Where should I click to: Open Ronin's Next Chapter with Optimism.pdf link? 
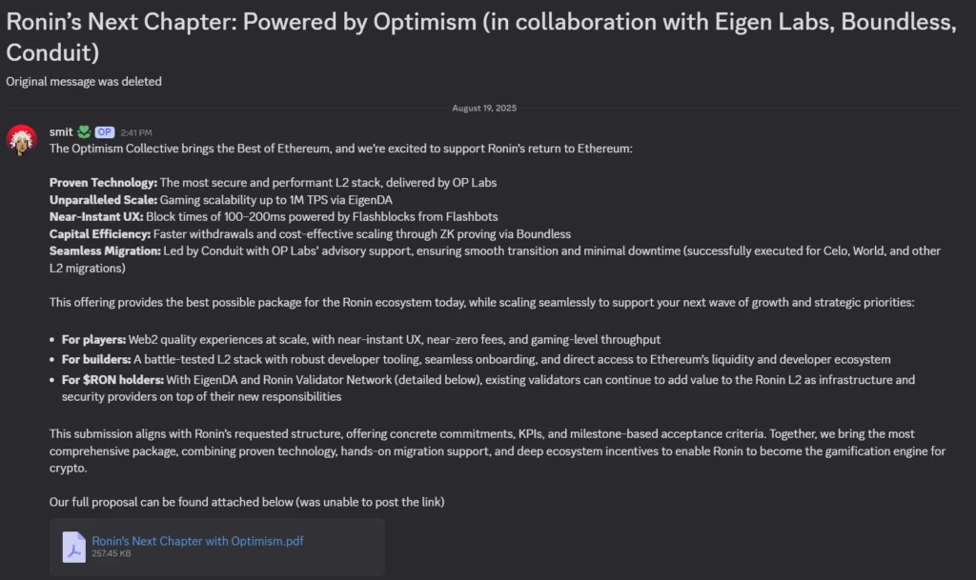(x=197, y=541)
